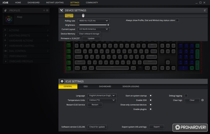The width and height of the screenshot is (210, 134).
Task: Click the firmware Update button
Action: 91,38
